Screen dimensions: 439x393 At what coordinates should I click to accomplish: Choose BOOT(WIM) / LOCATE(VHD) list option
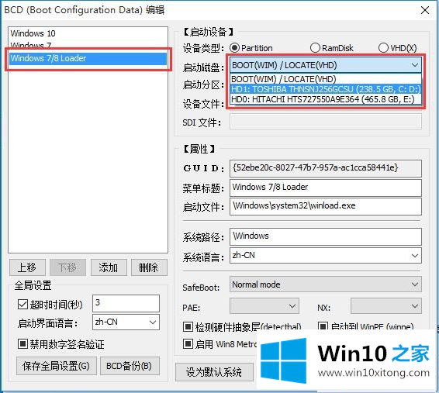(326, 79)
